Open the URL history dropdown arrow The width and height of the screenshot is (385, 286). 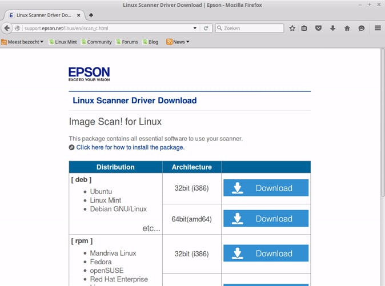pyautogui.click(x=195, y=28)
